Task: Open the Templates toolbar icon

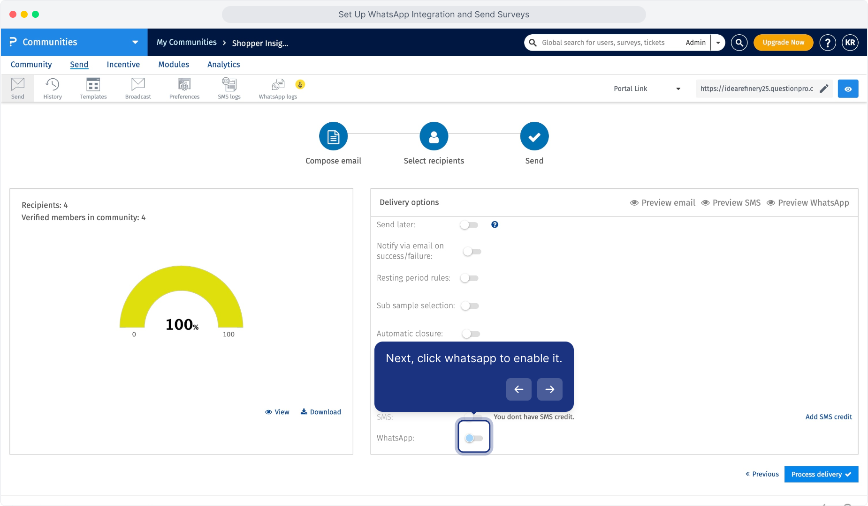Action: pyautogui.click(x=93, y=88)
